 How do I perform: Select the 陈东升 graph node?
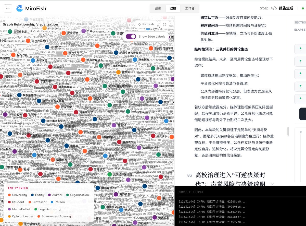pos(118,72)
